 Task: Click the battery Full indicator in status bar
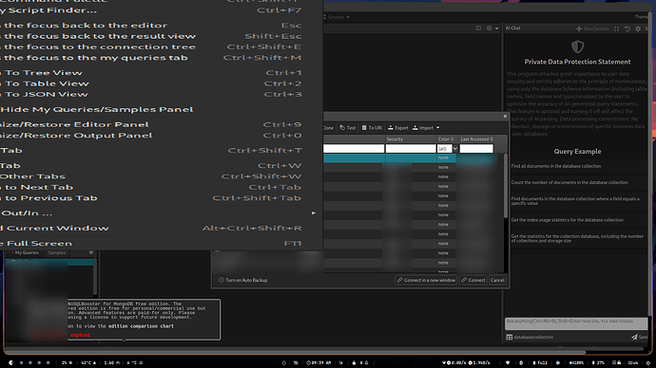point(540,363)
